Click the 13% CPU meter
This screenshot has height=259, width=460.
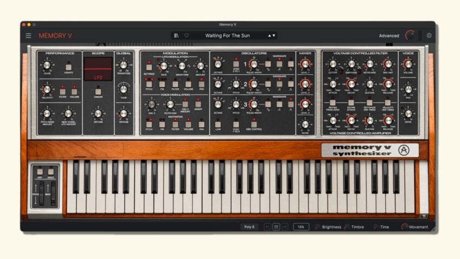301,226
